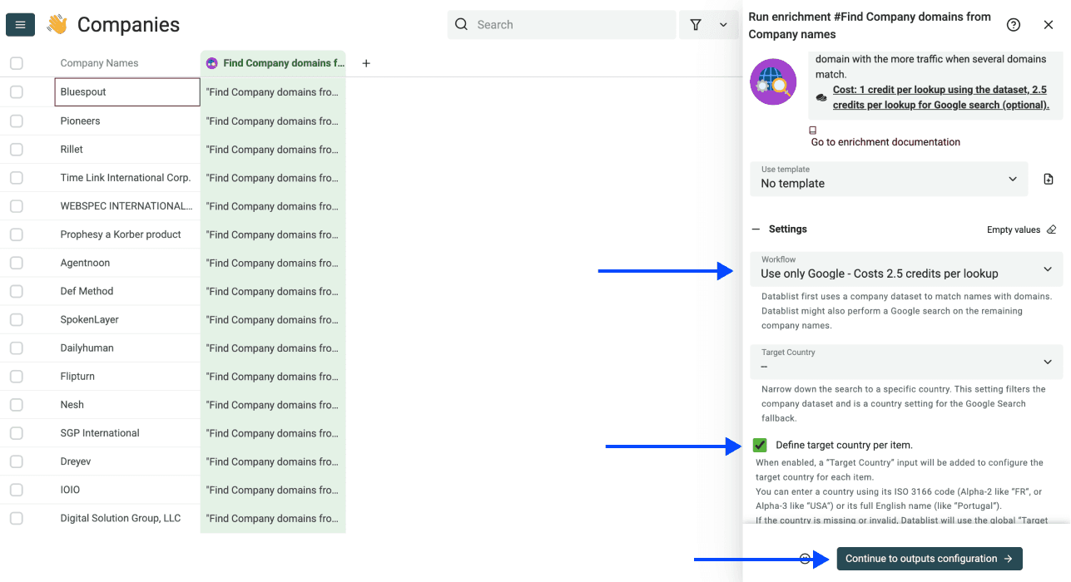Collapse the Settings section
1071x582 pixels.
pyautogui.click(x=756, y=229)
